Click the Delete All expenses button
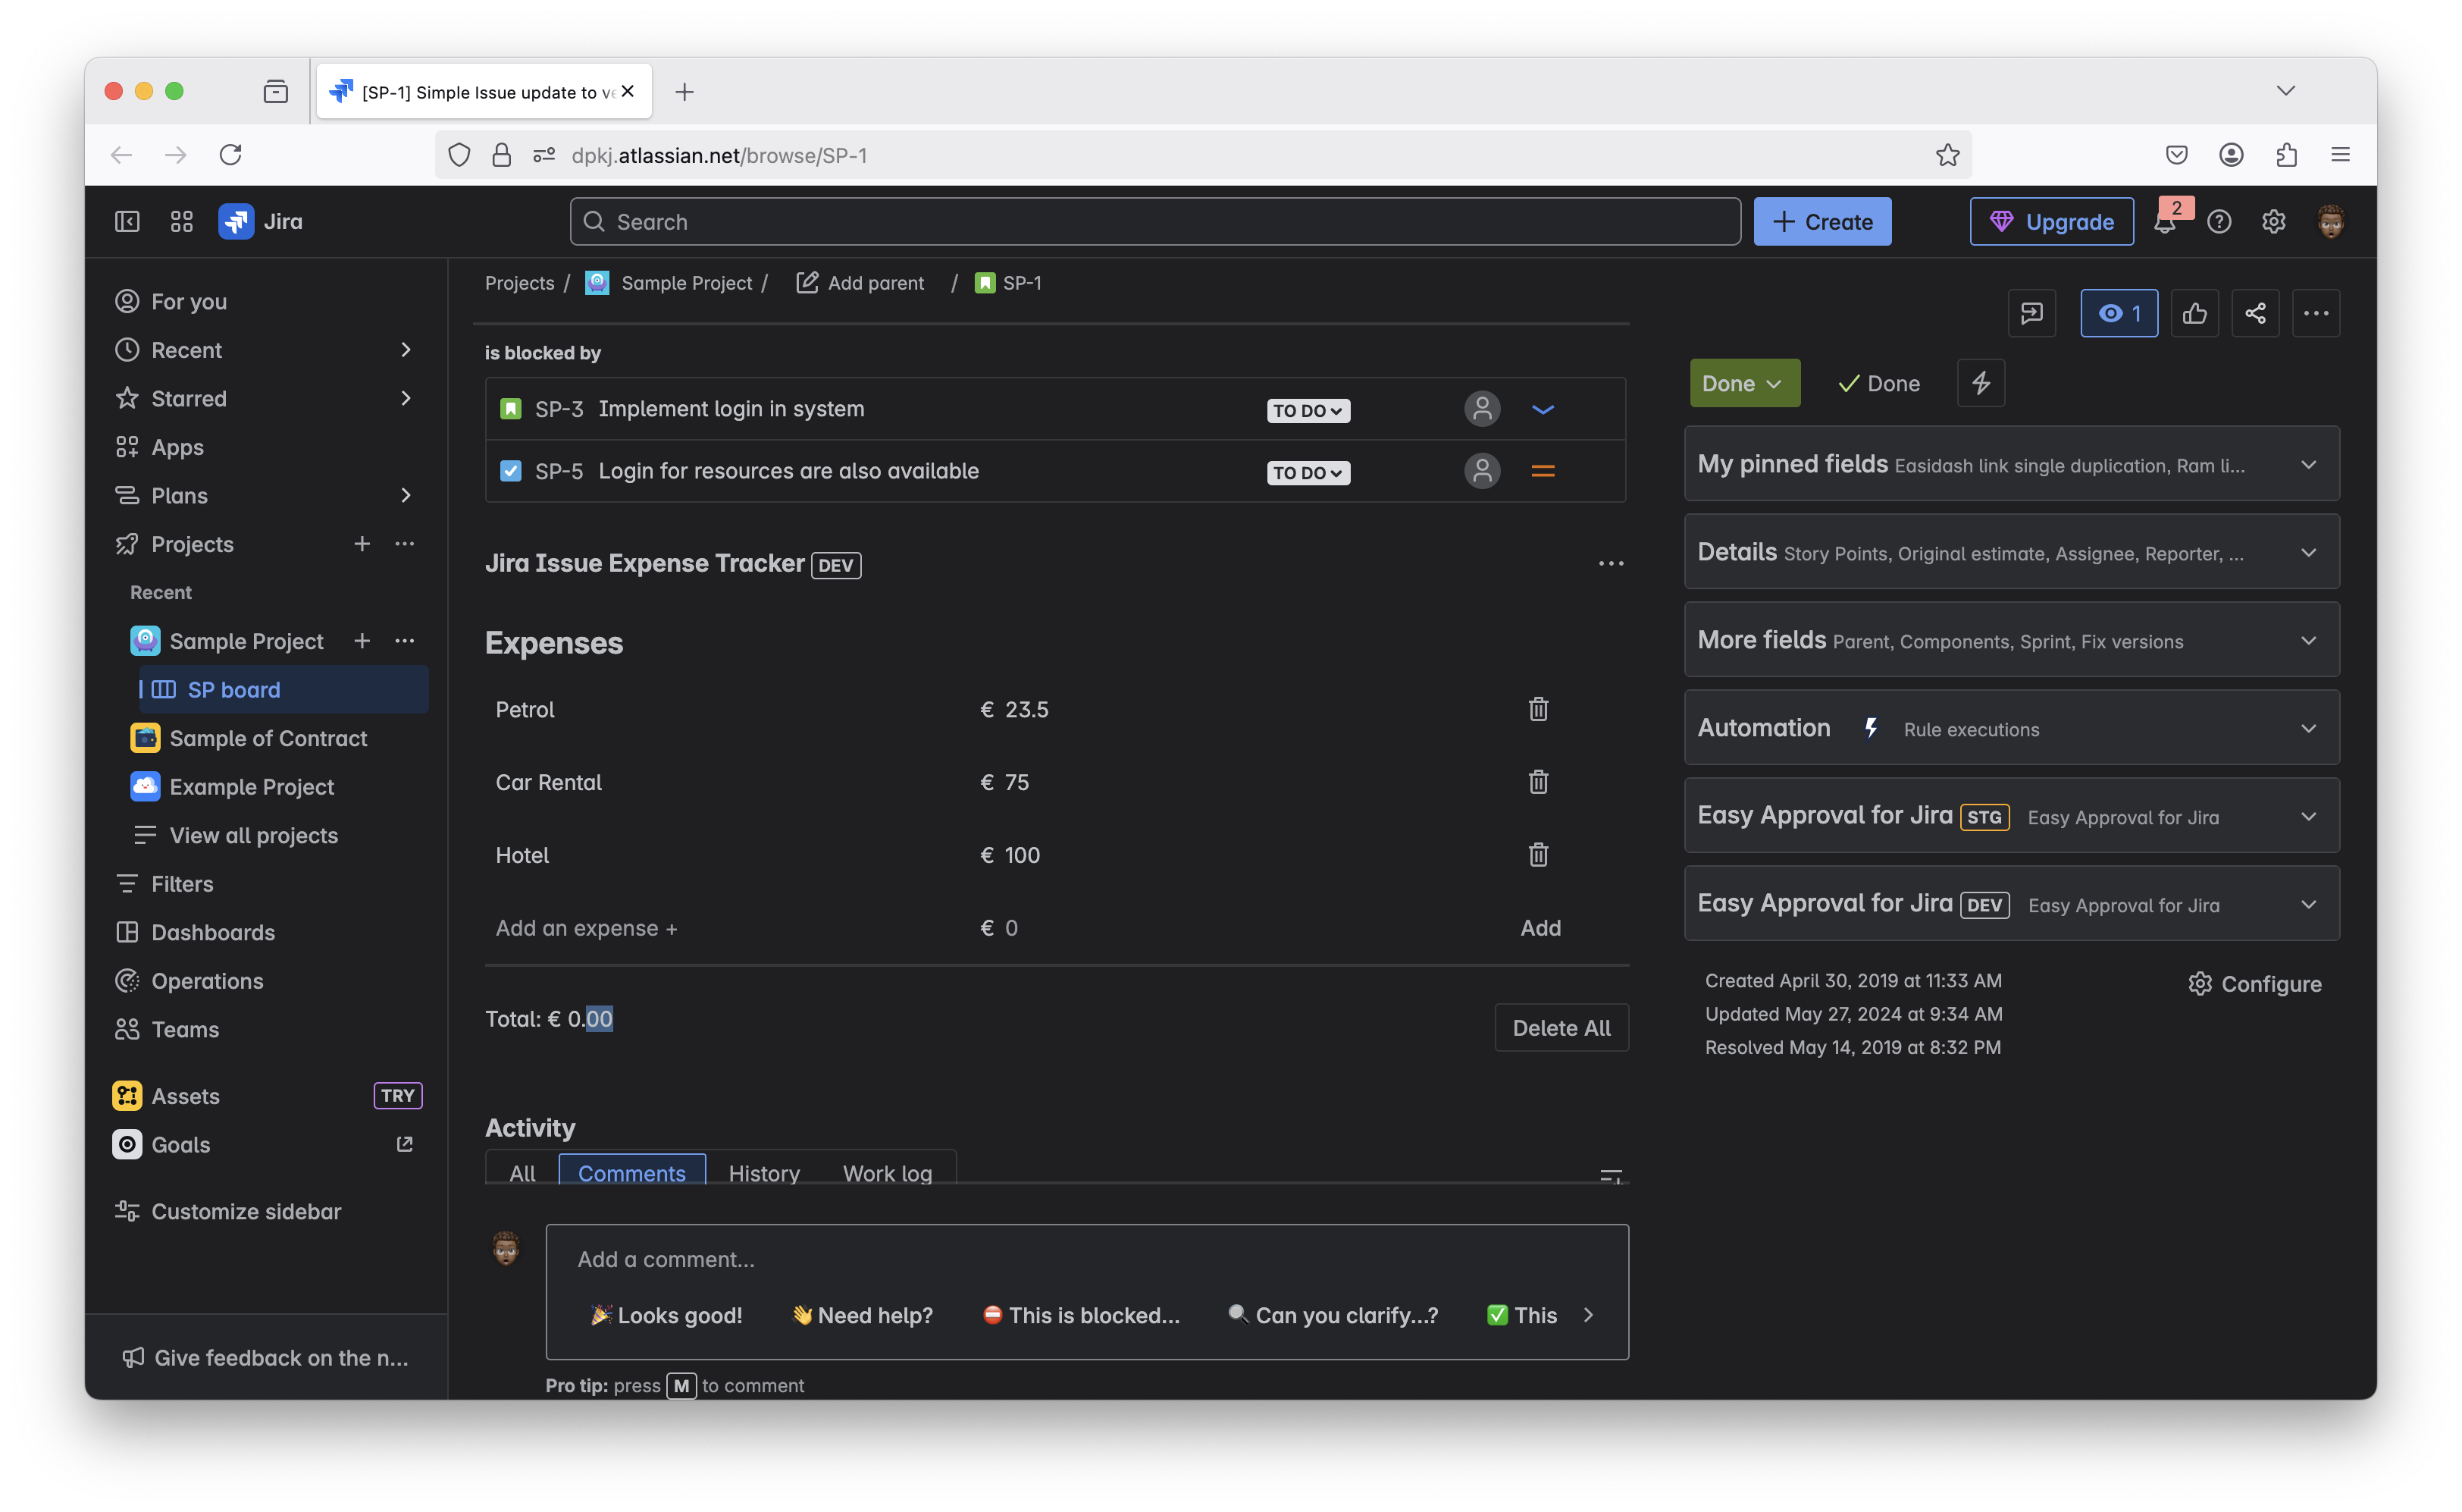 [1561, 1028]
